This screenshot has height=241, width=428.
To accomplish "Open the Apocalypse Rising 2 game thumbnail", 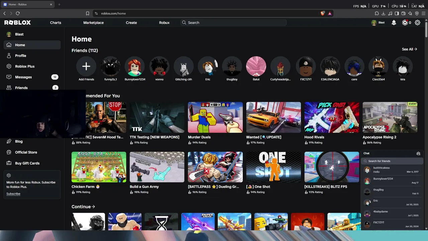I will tap(390, 117).
